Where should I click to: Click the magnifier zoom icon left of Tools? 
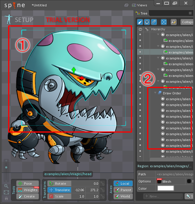point(6,186)
